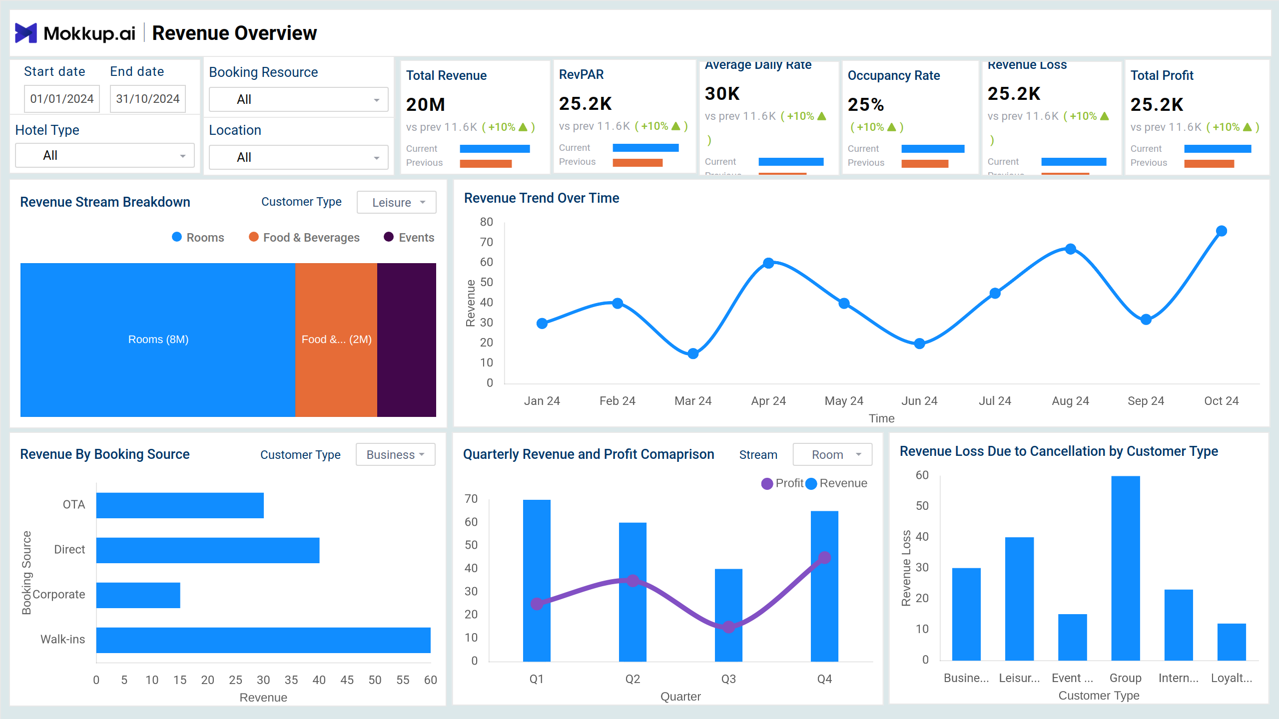
Task: Select the OTA booking source bar
Action: pos(180,505)
